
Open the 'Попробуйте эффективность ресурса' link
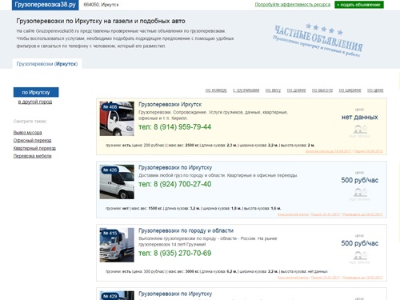293,5
